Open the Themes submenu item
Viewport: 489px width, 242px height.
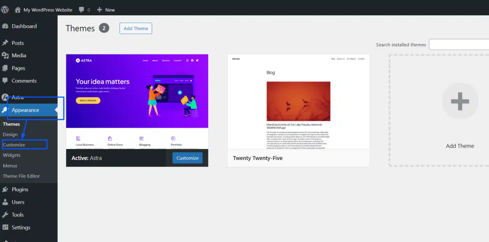(x=12, y=124)
